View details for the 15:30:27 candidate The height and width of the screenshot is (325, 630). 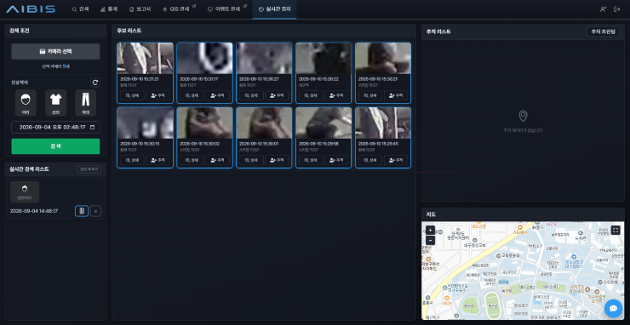(251, 95)
